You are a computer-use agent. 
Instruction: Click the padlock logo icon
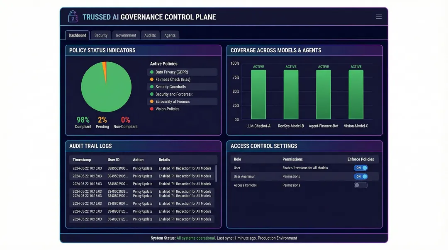(x=73, y=17)
